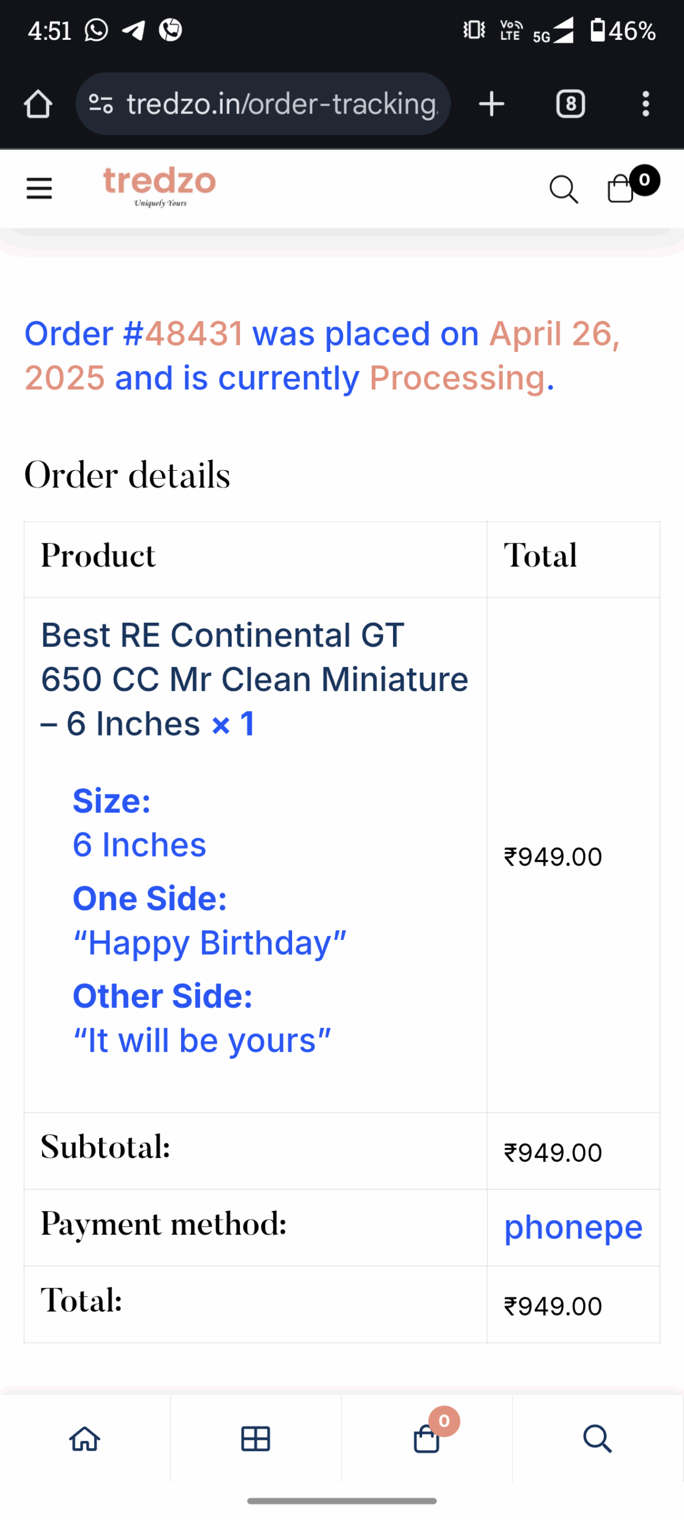The image size is (684, 1520).
Task: Go to browser home page
Action: tap(38, 104)
